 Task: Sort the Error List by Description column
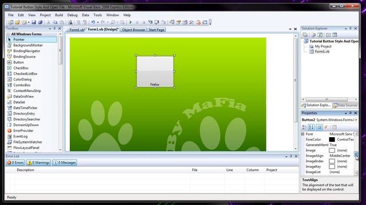click(25, 170)
